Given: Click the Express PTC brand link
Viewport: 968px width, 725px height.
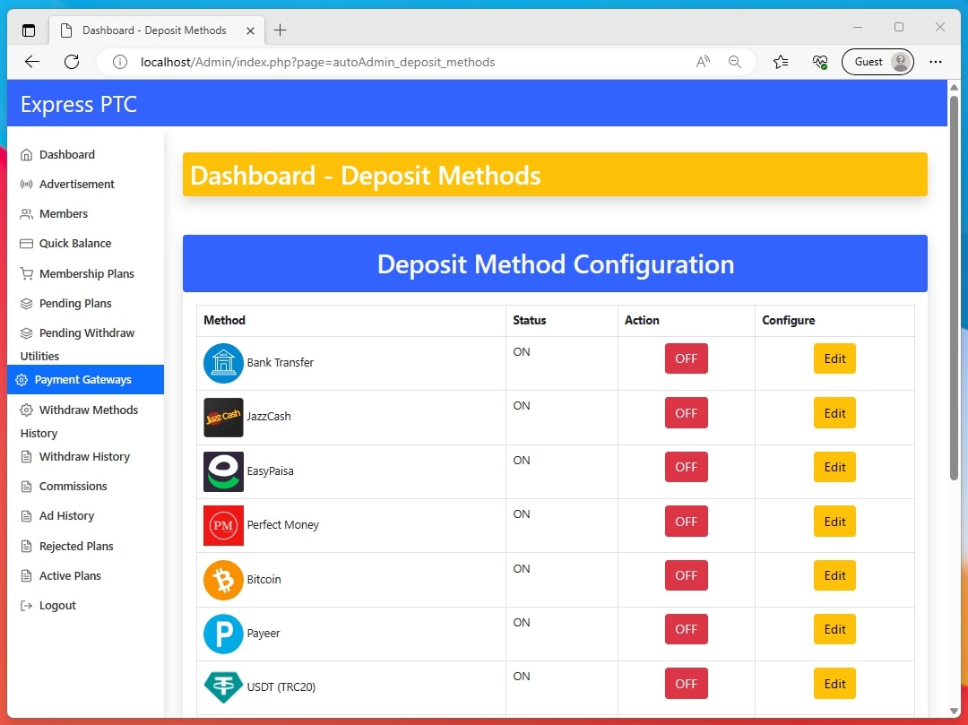Looking at the screenshot, I should pyautogui.click(x=78, y=104).
